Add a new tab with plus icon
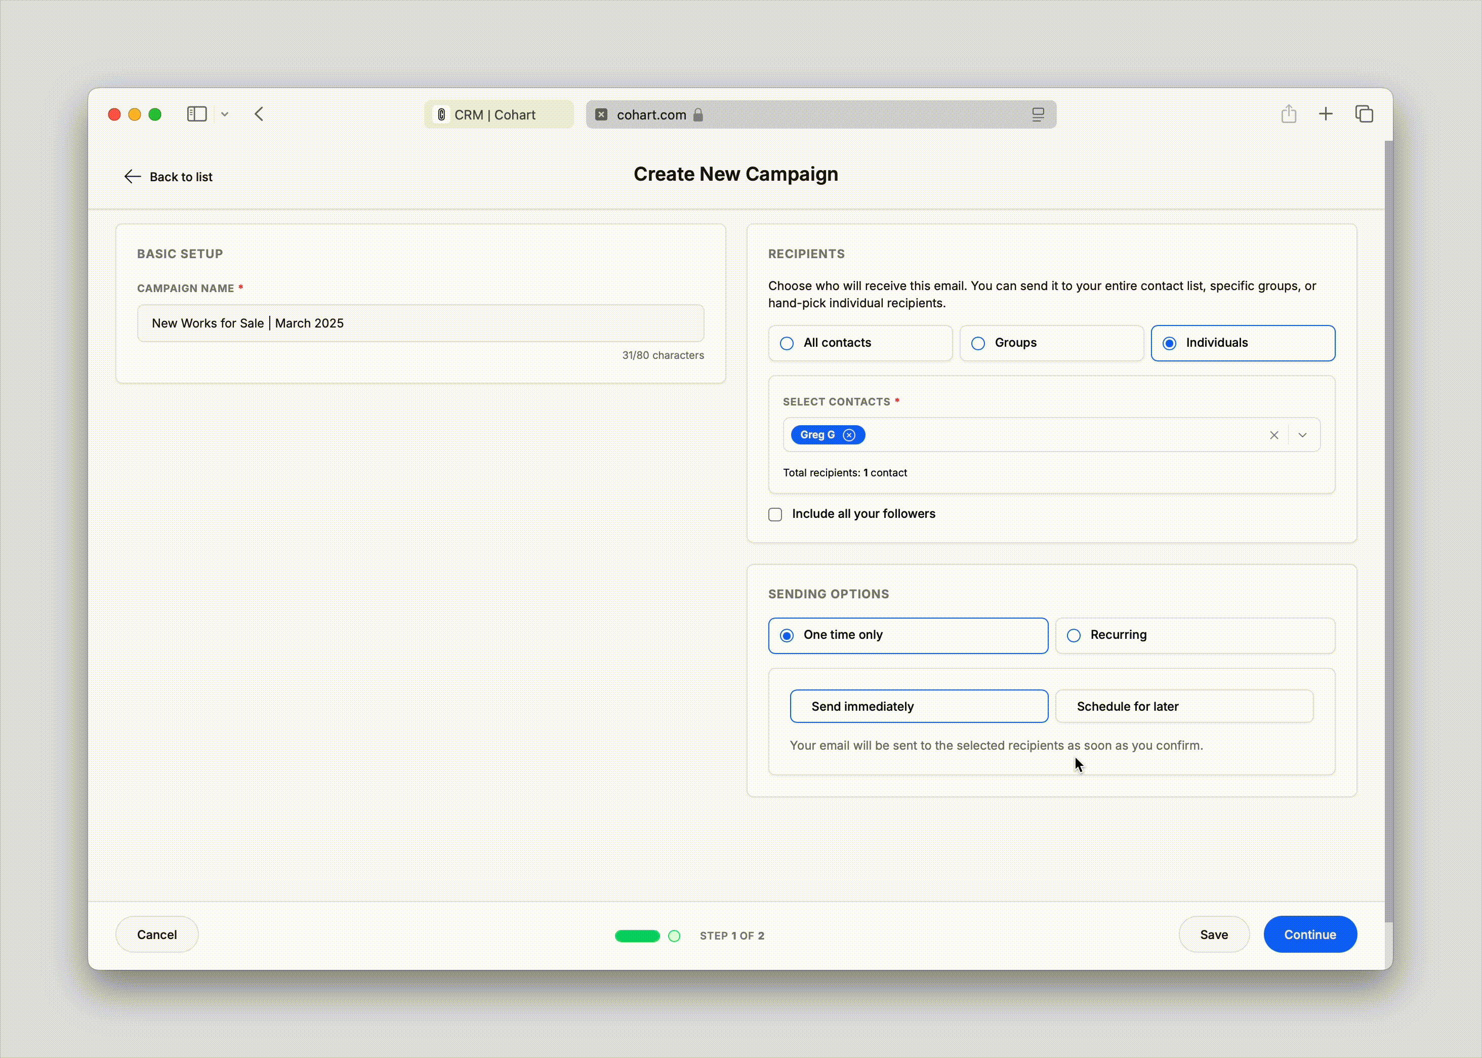Viewport: 1482px width, 1058px height. pos(1326,115)
